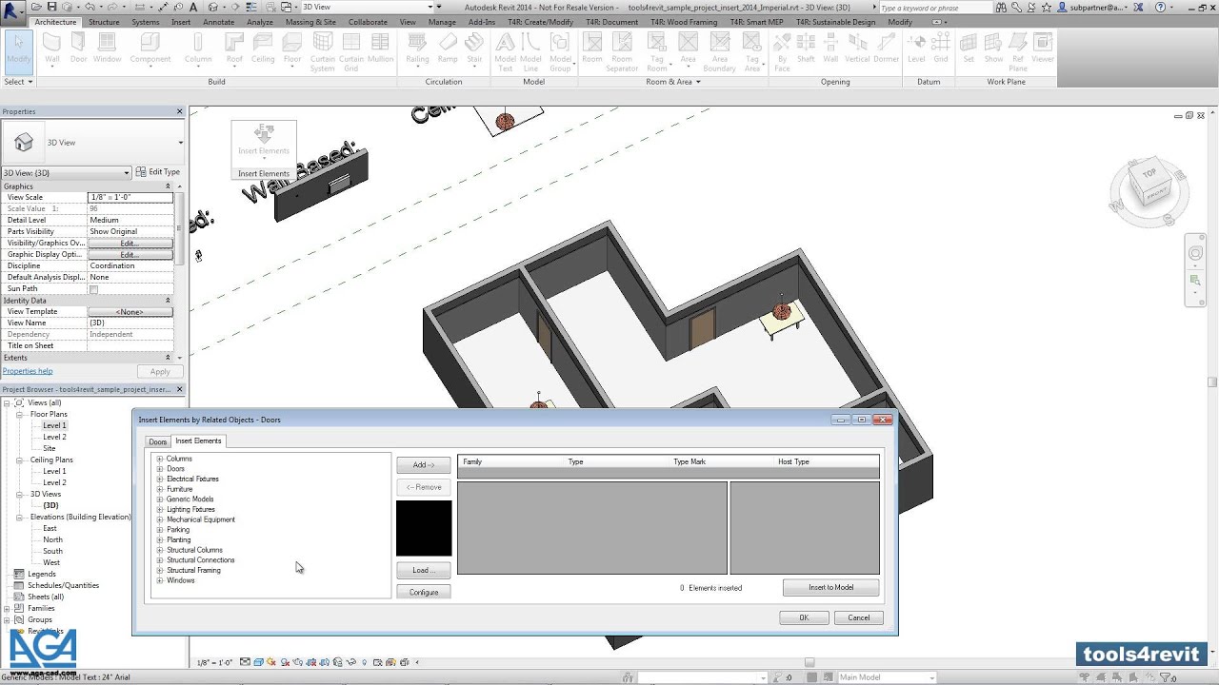Select the Stair tool
Image resolution: width=1219 pixels, height=685 pixels.
click(x=474, y=48)
